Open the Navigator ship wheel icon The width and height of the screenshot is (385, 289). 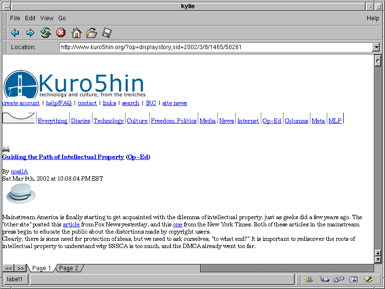click(308, 279)
